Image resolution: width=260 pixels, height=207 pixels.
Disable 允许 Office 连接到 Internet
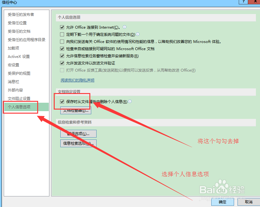(62, 27)
